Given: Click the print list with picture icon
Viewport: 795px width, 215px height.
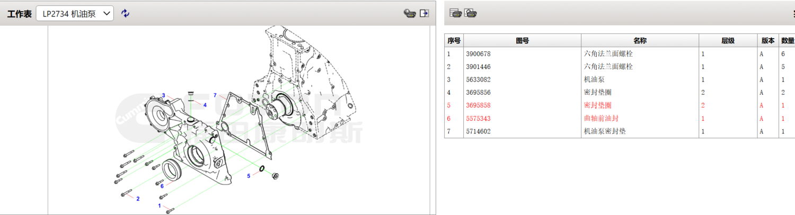Looking at the screenshot, I should 470,13.
